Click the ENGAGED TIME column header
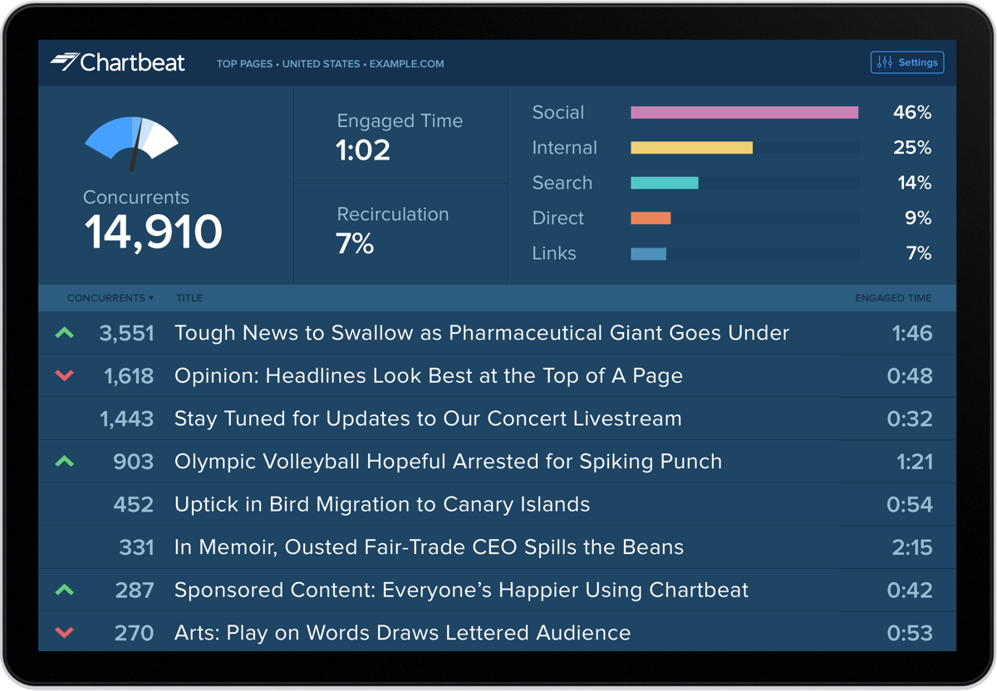The height and width of the screenshot is (691, 997). (x=893, y=297)
